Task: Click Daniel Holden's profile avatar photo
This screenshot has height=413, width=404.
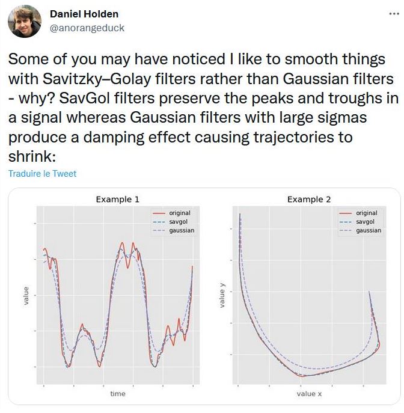Action: coord(20,21)
